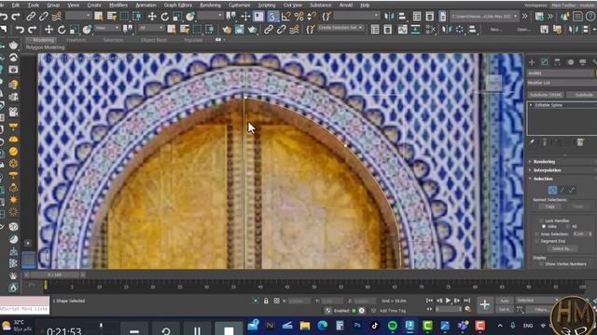Switch to the Object Paint ribbon tab

coord(153,40)
